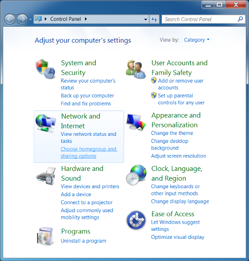The width and height of the screenshot is (249, 261).
Task: Click Back up your computer
Action: [88, 95]
